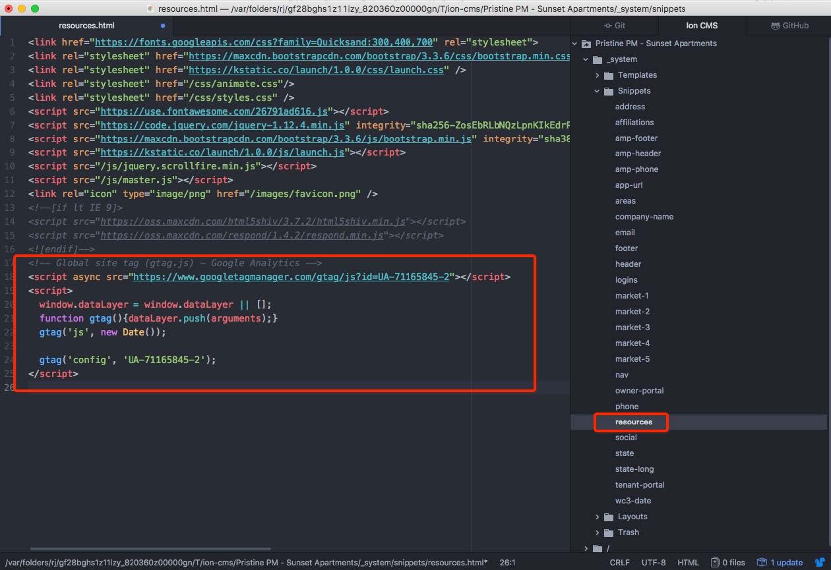This screenshot has height=570, width=831.
Task: Open the email snippet
Action: click(x=625, y=233)
